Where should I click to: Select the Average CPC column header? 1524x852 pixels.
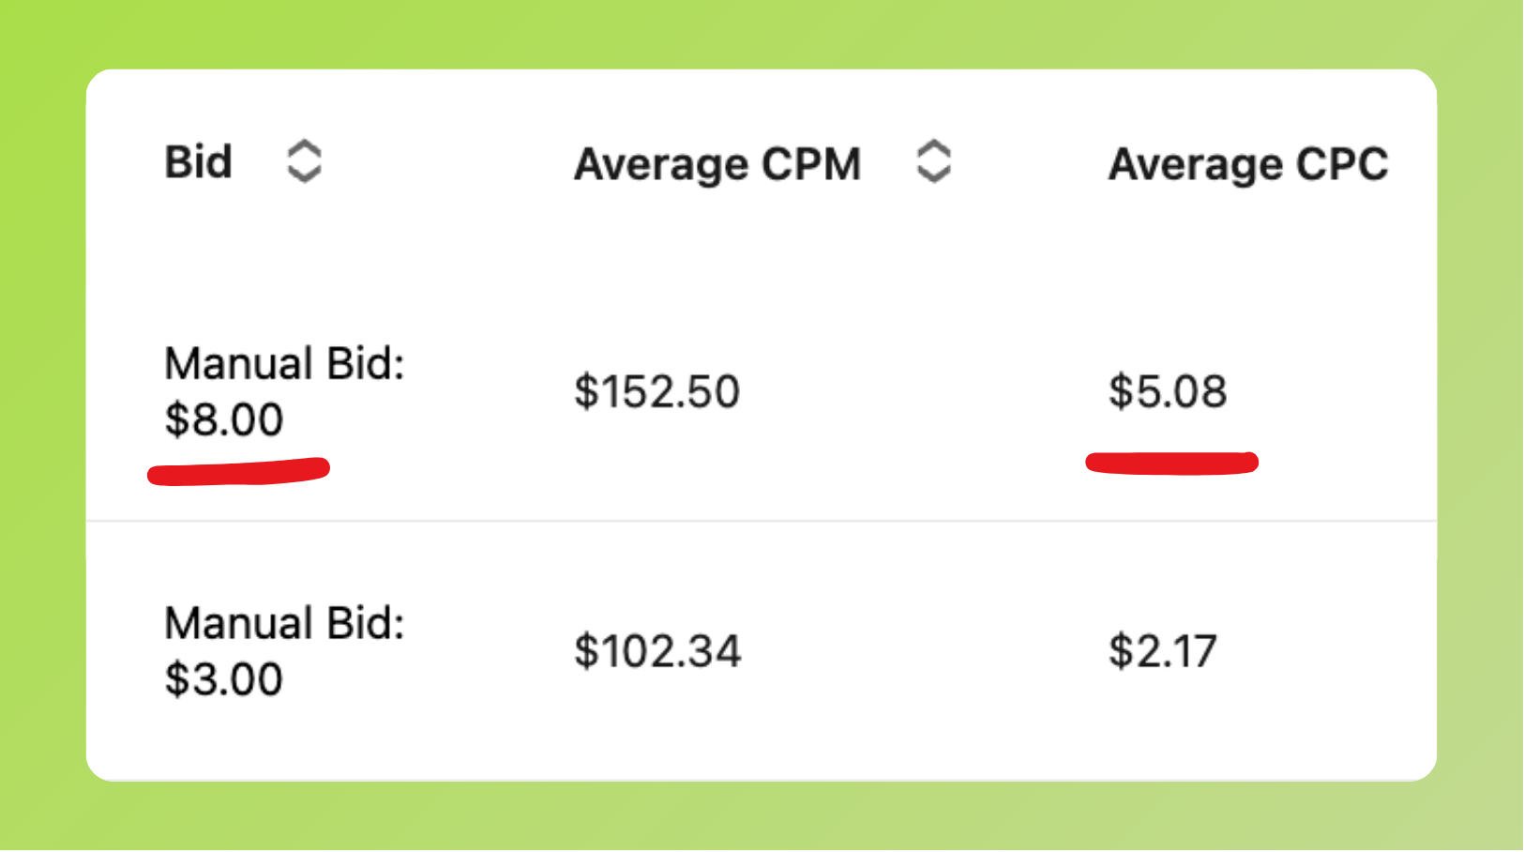point(1247,164)
